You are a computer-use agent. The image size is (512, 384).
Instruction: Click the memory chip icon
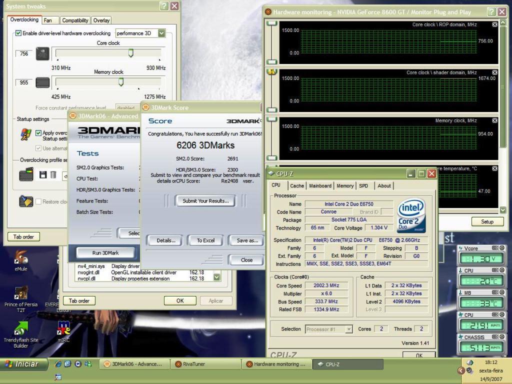[42, 82]
